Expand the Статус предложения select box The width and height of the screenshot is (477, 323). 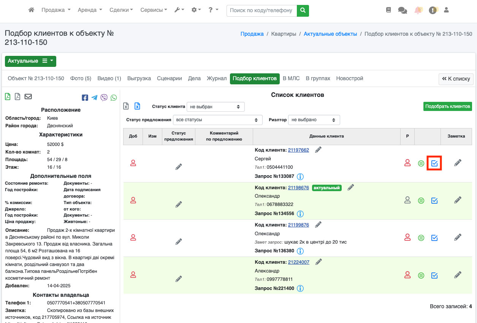(217, 120)
